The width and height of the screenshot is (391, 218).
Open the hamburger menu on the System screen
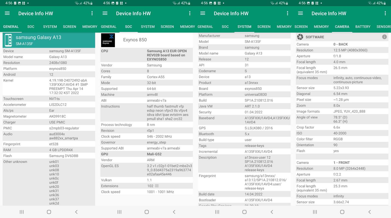coord(203,13)
